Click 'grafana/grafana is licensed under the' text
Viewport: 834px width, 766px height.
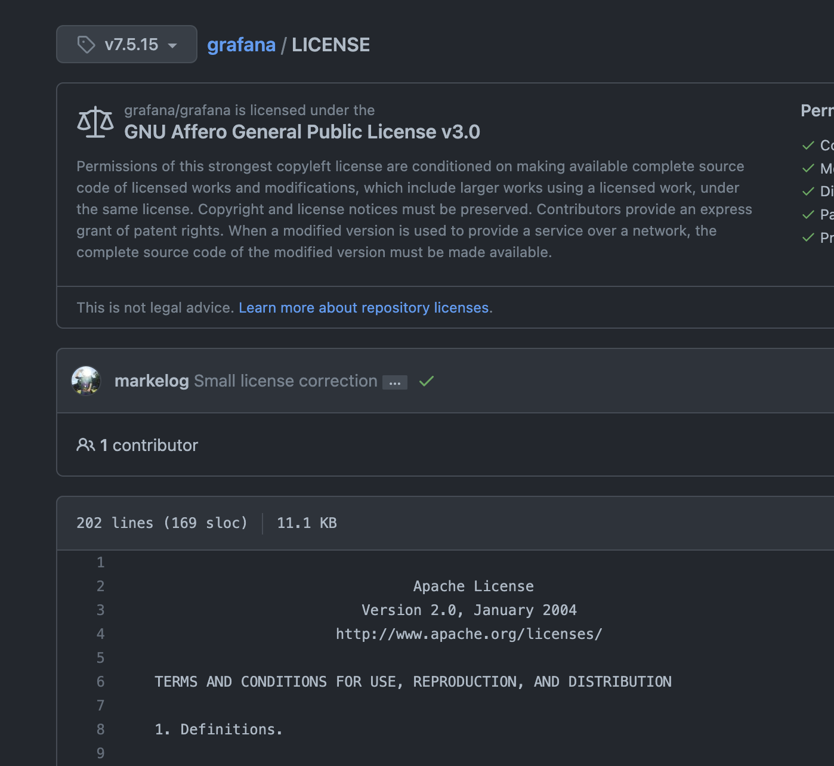[249, 110]
